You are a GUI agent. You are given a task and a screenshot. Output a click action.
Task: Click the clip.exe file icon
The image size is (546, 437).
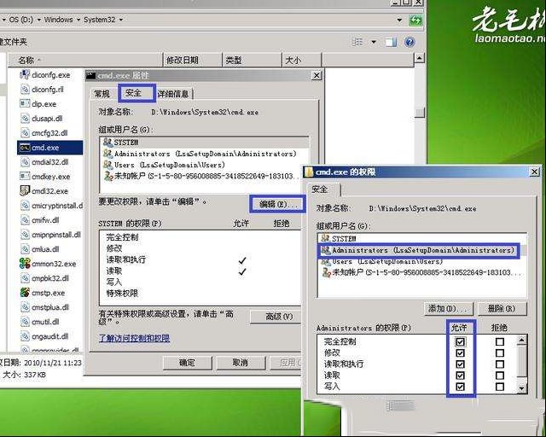25,104
